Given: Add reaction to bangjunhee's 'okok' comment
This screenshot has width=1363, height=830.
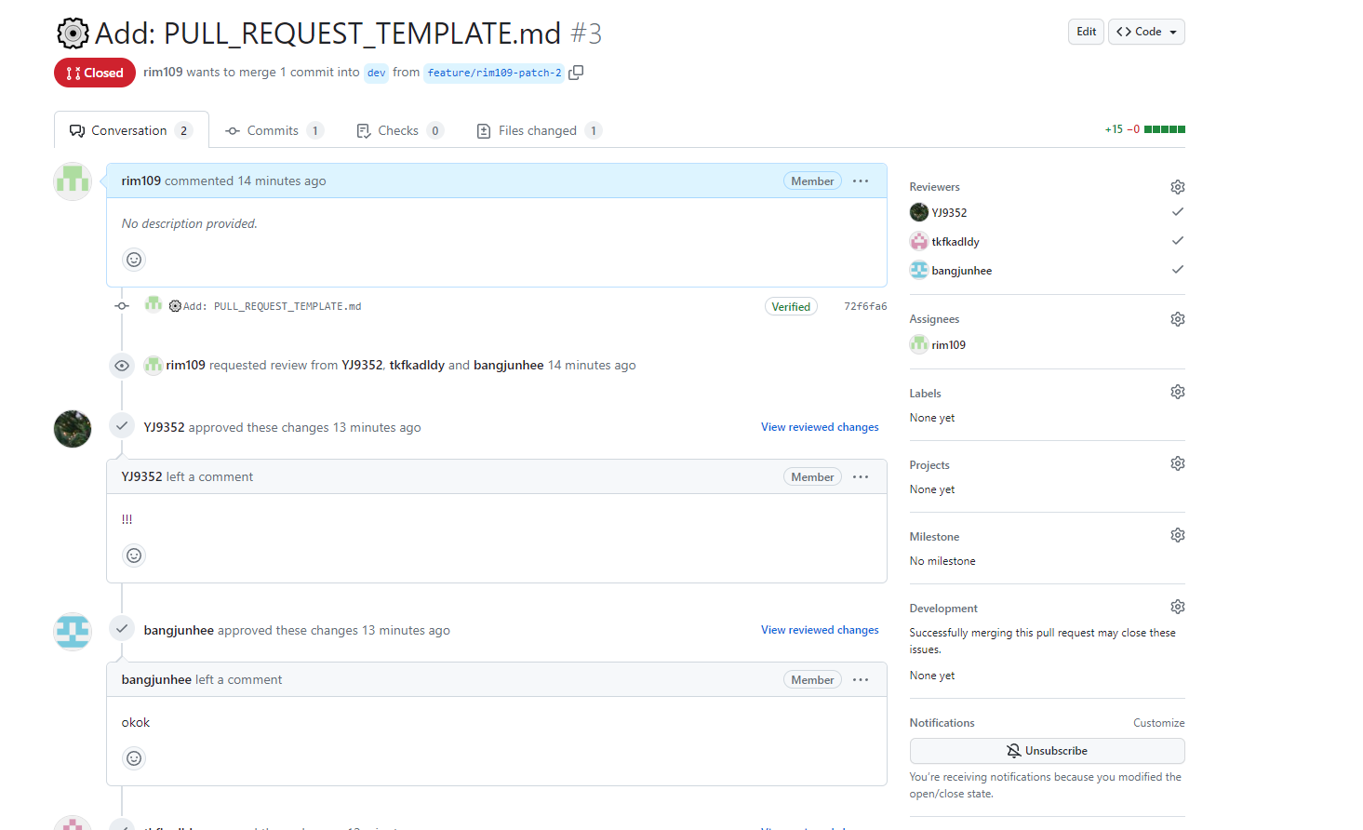Looking at the screenshot, I should pyautogui.click(x=134, y=758).
